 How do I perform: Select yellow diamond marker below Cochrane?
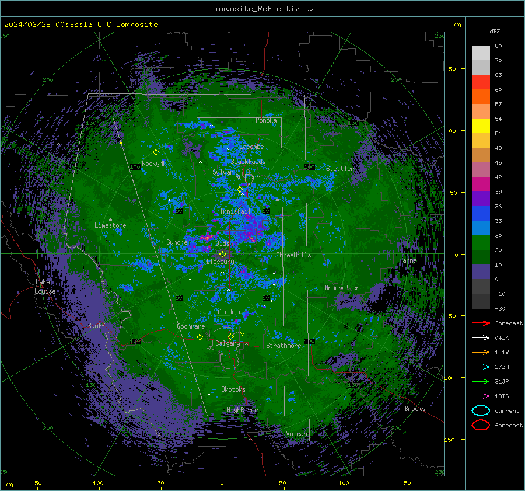[199, 337]
